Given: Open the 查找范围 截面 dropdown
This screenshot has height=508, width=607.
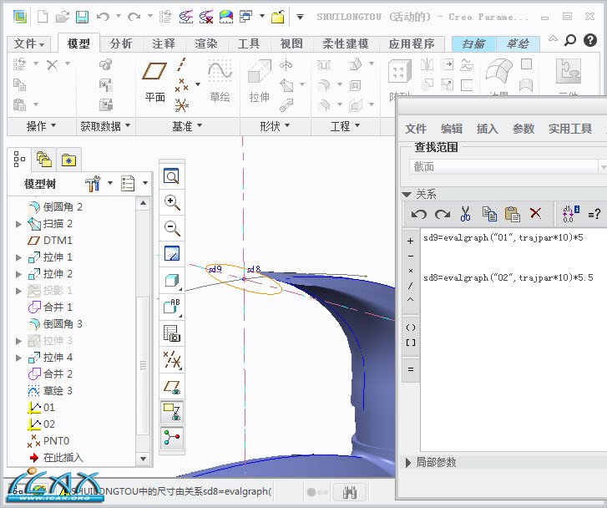Looking at the screenshot, I should [x=601, y=167].
